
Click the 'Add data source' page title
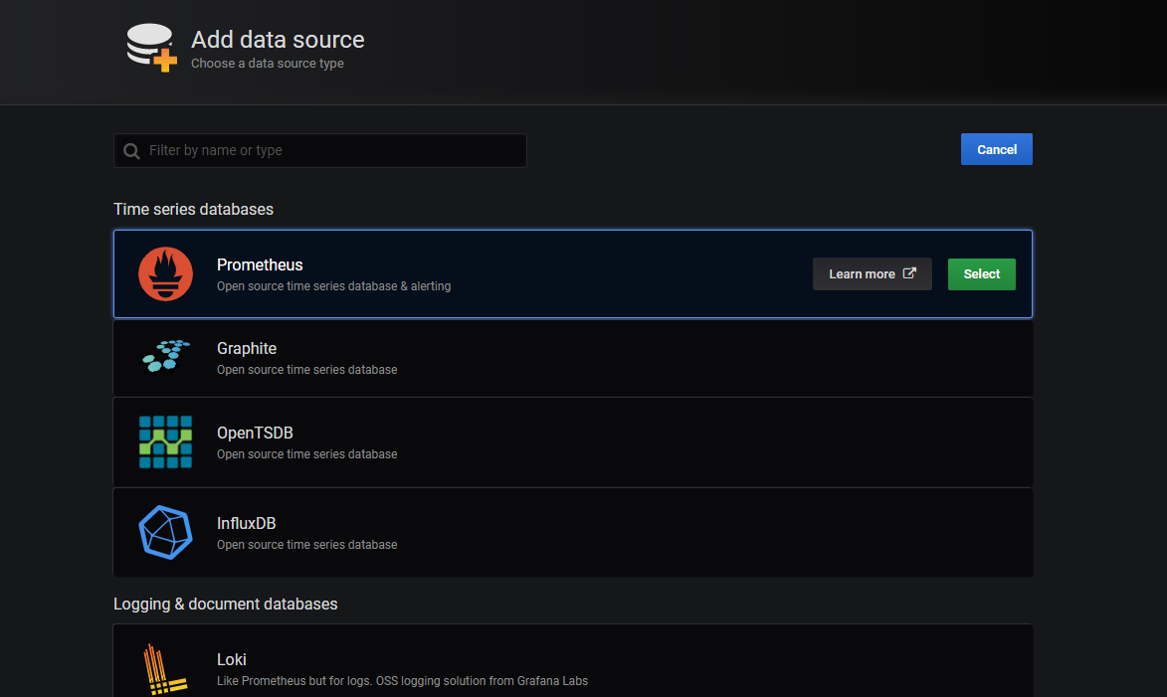pos(278,40)
